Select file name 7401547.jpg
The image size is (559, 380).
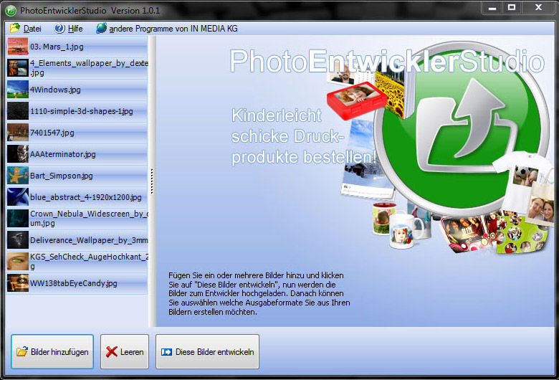pos(52,133)
